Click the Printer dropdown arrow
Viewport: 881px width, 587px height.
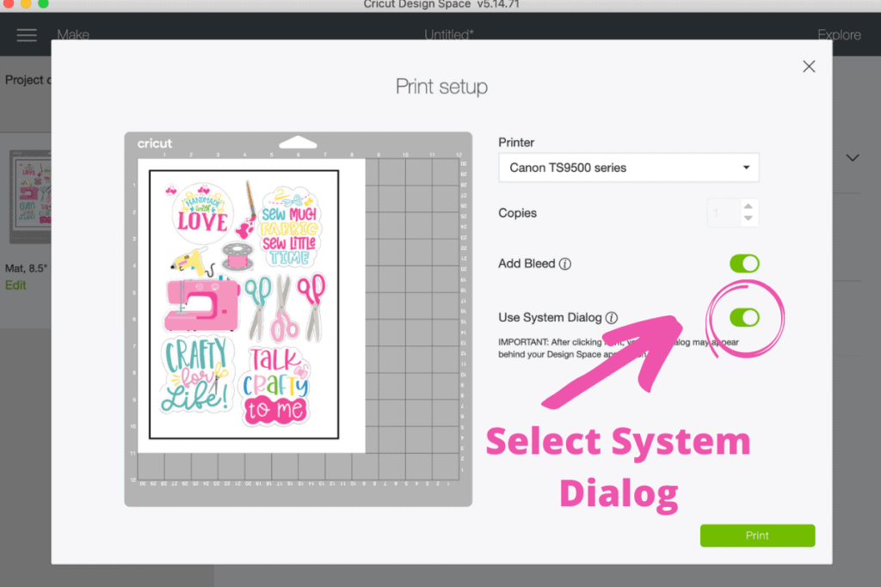(x=745, y=168)
